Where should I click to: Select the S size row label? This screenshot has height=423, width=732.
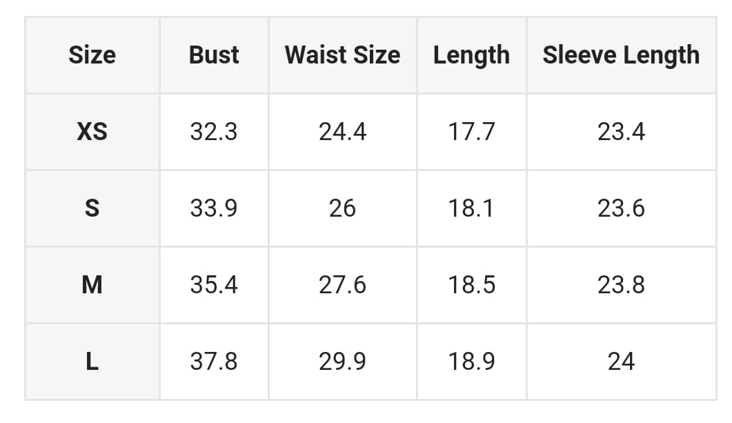92,208
